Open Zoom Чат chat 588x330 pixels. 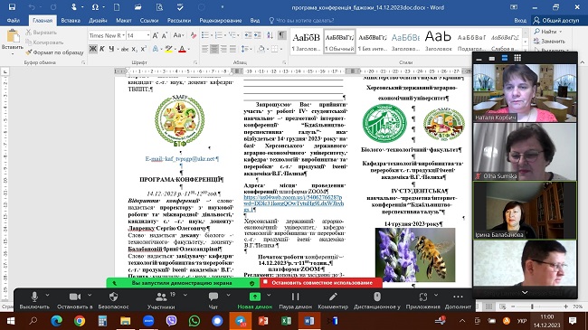click(213, 300)
